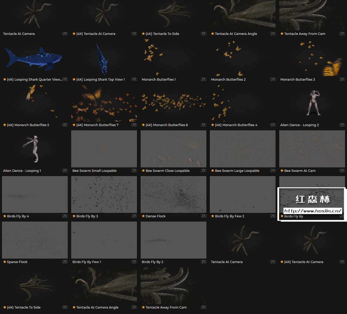Open the Bee Swarm At Cam thumbnail
347x314 pixels.
click(x=312, y=149)
